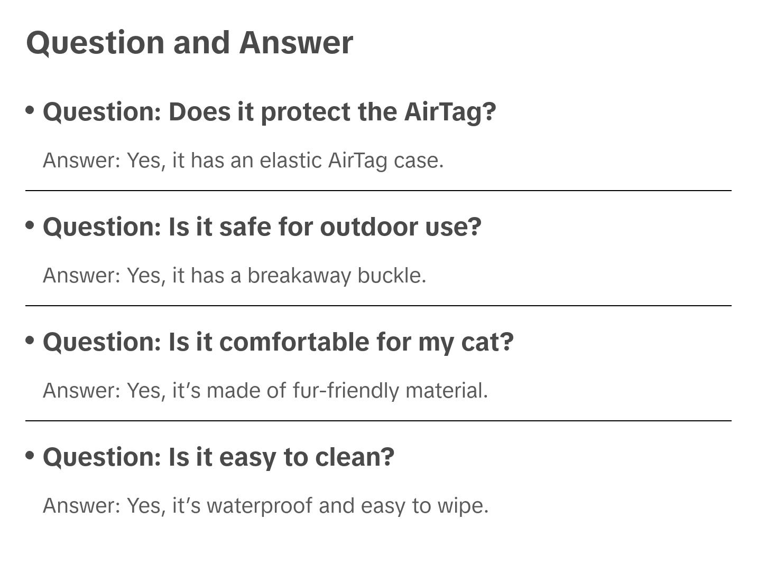Screen dimensions: 757x566
Task: Click the question "Does it protect the AirTag?"
Action: (269, 112)
